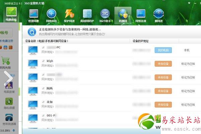
Task: Edit name of 001-P device
Action: tap(43, 116)
